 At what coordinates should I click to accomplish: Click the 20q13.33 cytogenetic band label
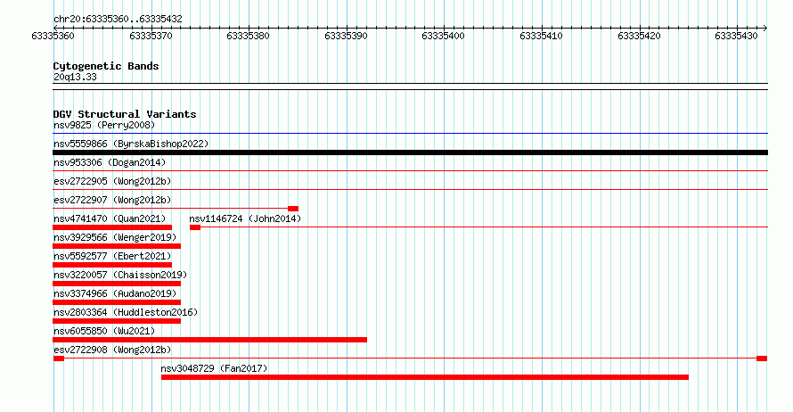(75, 77)
